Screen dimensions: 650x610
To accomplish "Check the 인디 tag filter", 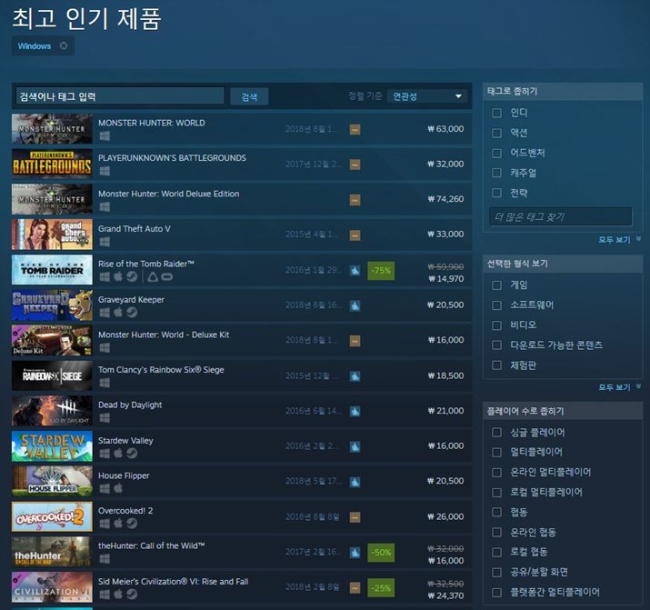I will point(496,113).
